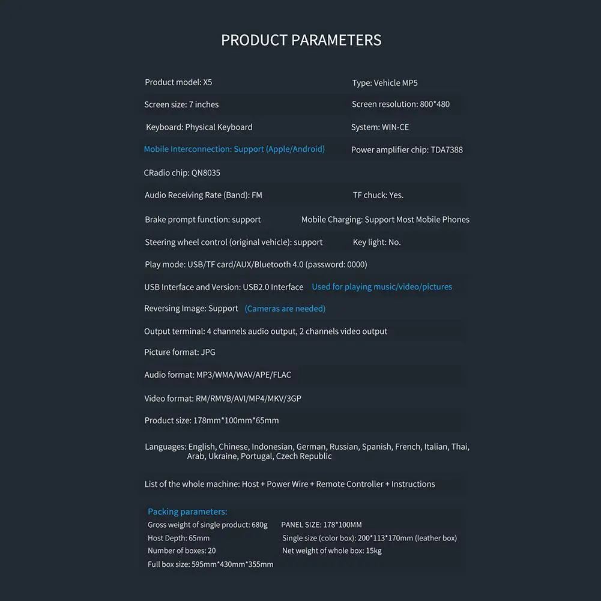The height and width of the screenshot is (601, 601).
Task: Click the Video format RM/RMVB/AVI line
Action: (223, 399)
